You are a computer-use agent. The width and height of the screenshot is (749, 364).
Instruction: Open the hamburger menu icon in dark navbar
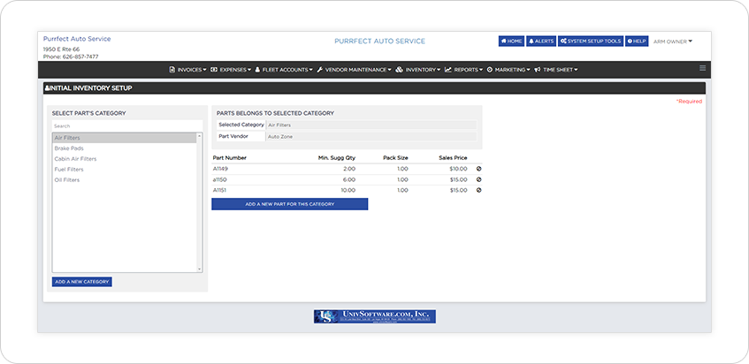point(702,68)
